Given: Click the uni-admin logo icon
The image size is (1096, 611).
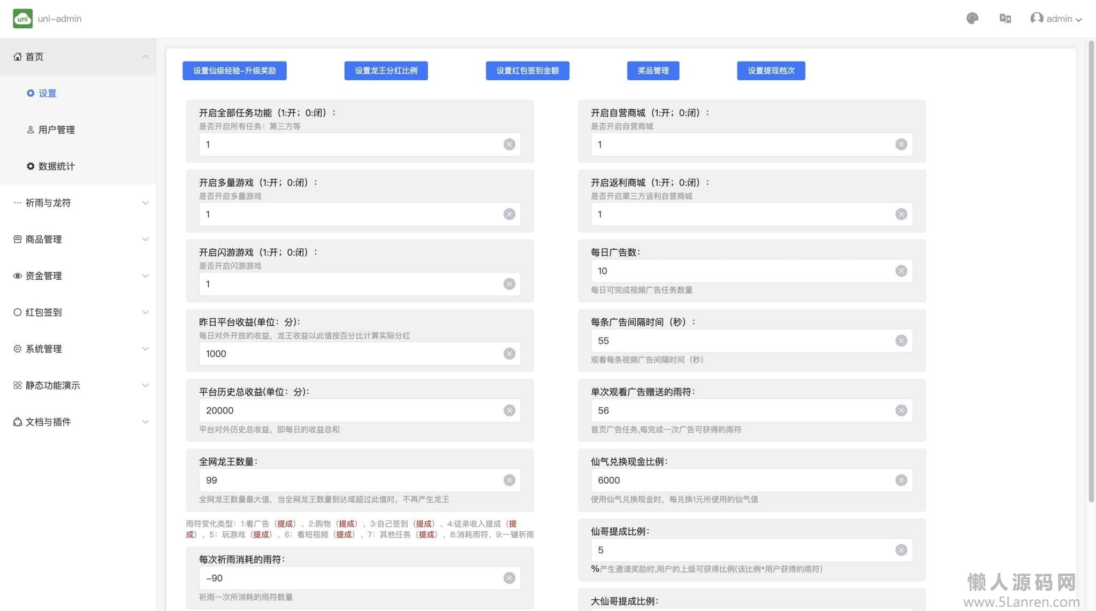Looking at the screenshot, I should click(x=22, y=19).
